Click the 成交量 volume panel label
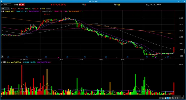This screenshot has width=186, height=100. (x=3, y=62)
